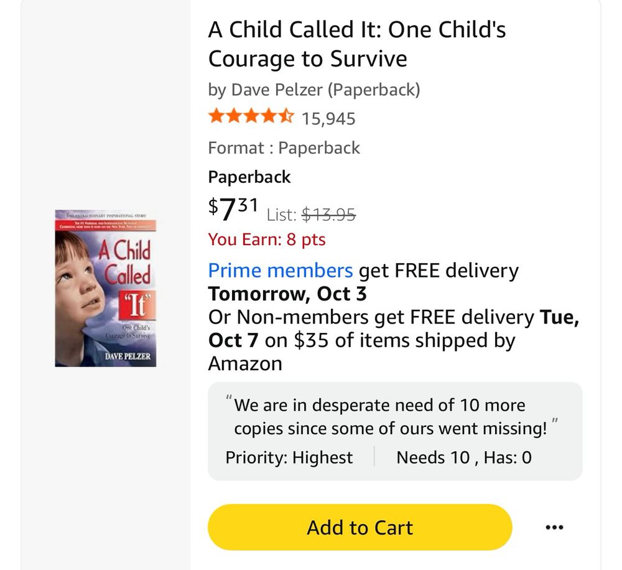622x570 pixels.
Task: Click the $7.31 price
Action: [x=233, y=208]
